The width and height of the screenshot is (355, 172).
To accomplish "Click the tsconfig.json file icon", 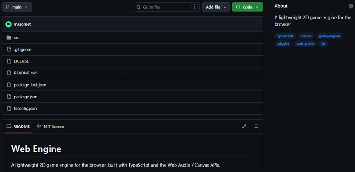I will tap(9, 108).
